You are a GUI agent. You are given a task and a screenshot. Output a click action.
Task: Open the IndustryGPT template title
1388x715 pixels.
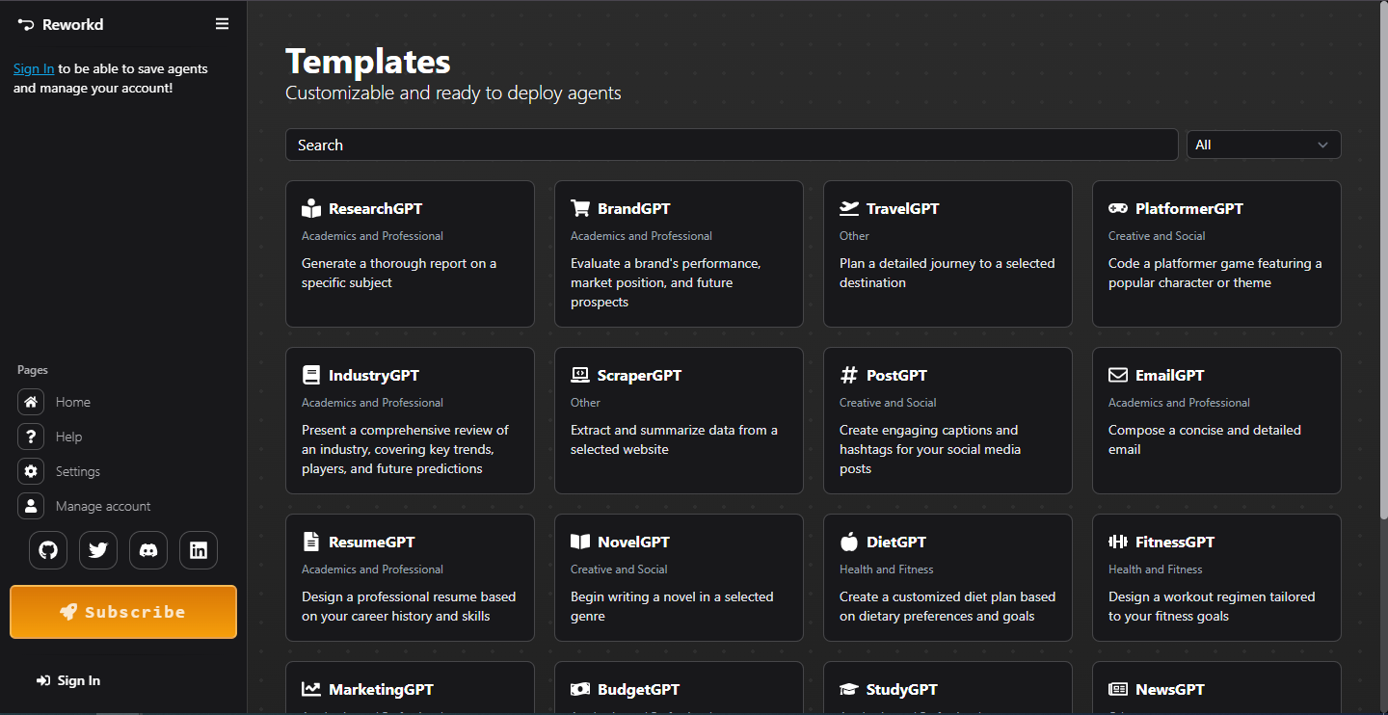374,375
